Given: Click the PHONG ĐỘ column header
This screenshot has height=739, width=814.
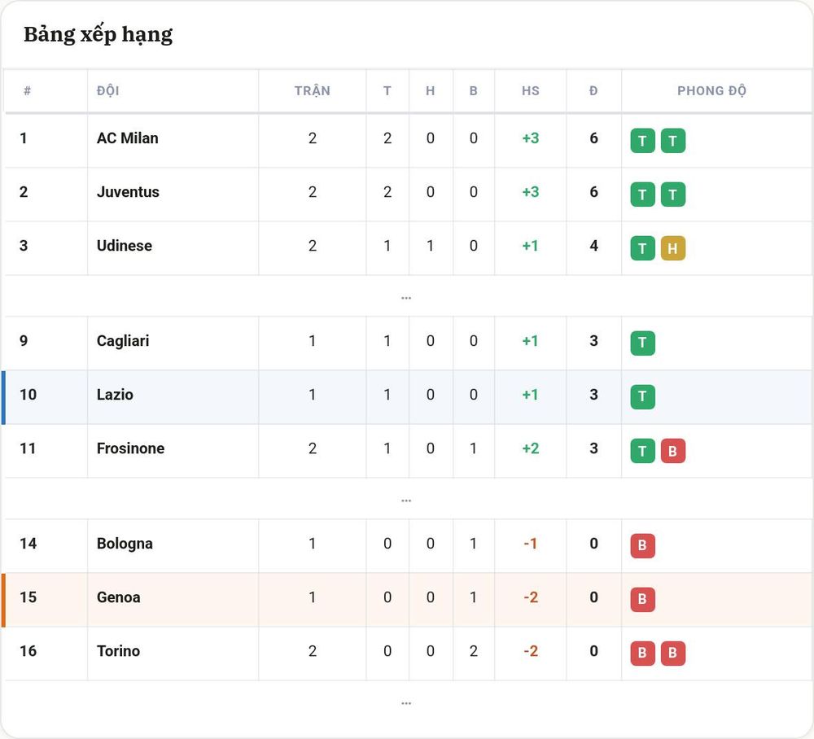Looking at the screenshot, I should [711, 91].
